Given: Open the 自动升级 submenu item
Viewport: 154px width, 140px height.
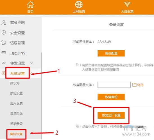Looking at the screenshot, I should [17, 113].
